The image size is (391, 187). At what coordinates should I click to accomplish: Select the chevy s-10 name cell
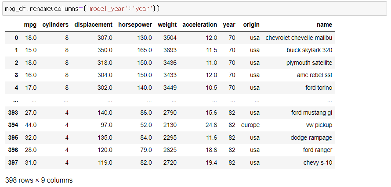318,162
